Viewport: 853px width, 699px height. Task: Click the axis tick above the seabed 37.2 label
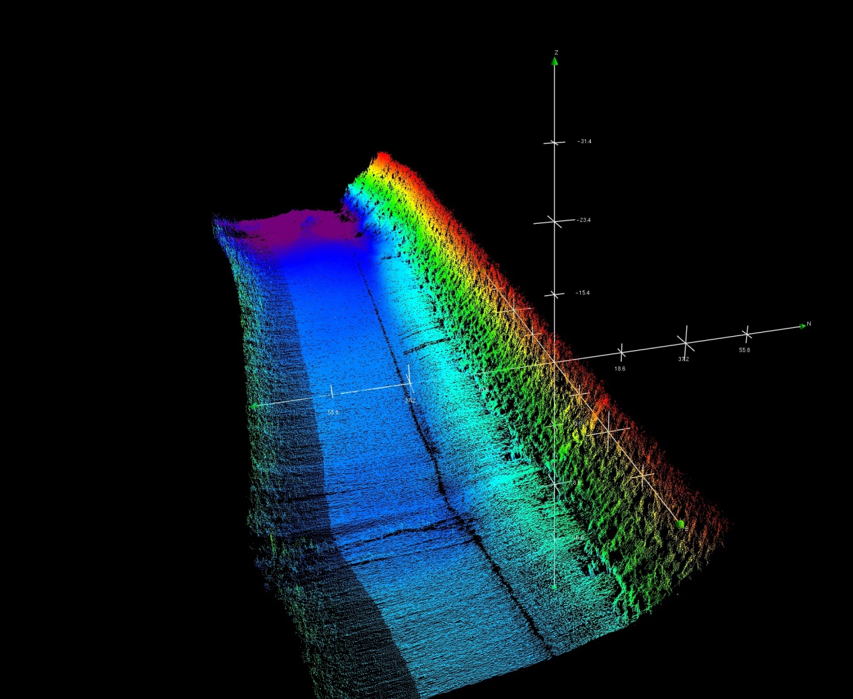pos(410,384)
